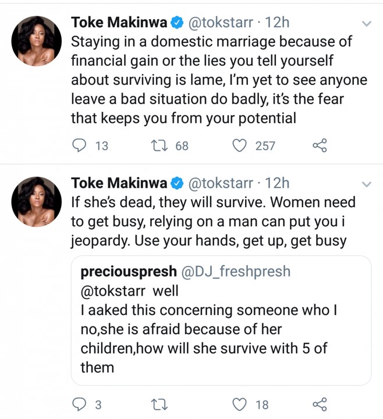Expand the second tweet's options chevron
The height and width of the screenshot is (419, 383).
[x=367, y=184]
